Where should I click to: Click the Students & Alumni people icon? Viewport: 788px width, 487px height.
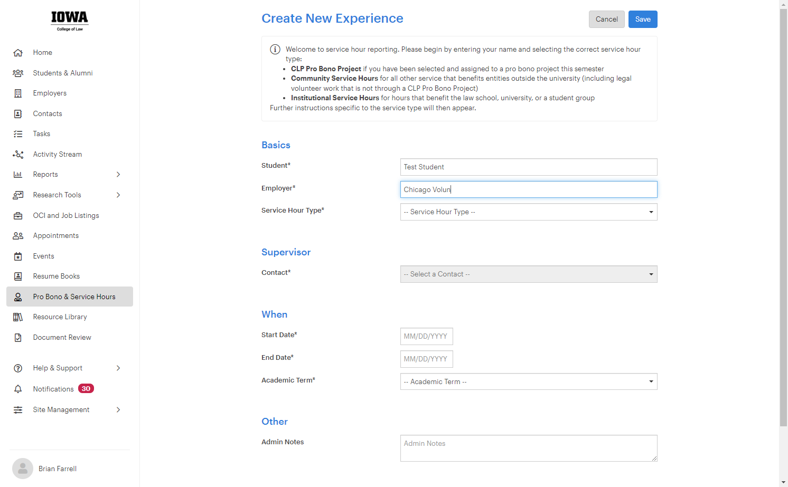(18, 73)
